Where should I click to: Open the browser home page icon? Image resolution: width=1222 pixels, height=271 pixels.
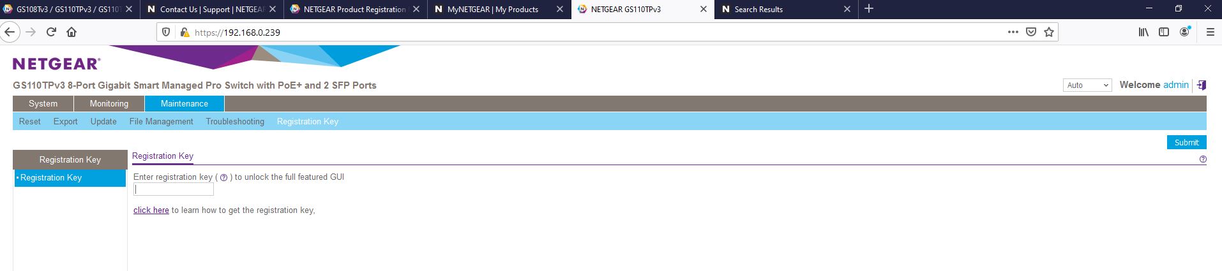[72, 32]
